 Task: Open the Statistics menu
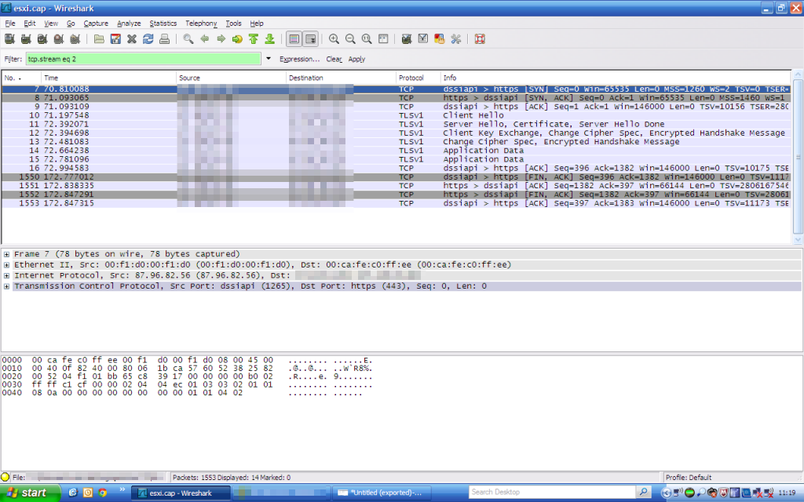pyautogui.click(x=163, y=23)
